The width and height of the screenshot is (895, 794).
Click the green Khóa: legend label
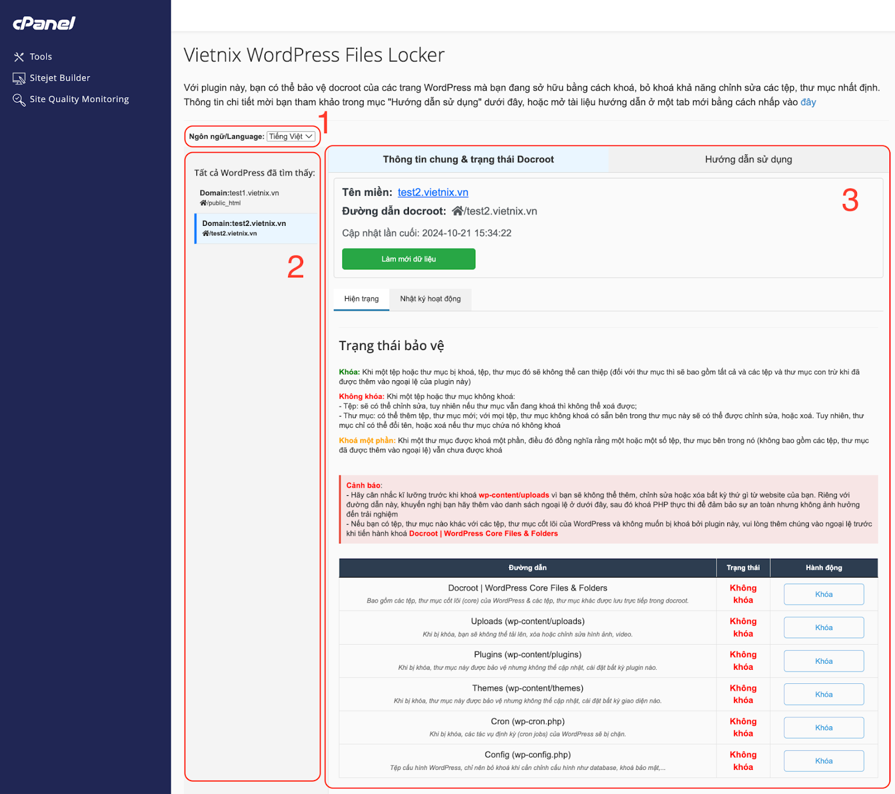pos(349,372)
